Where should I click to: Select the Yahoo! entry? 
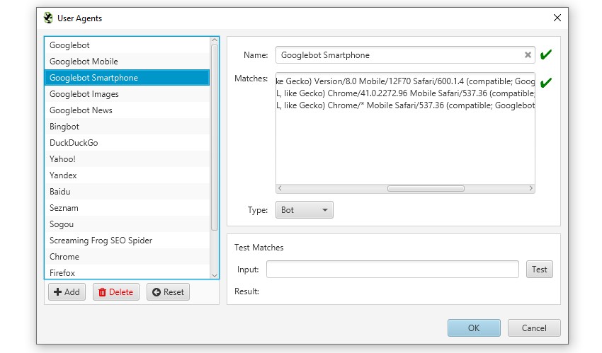pos(127,159)
